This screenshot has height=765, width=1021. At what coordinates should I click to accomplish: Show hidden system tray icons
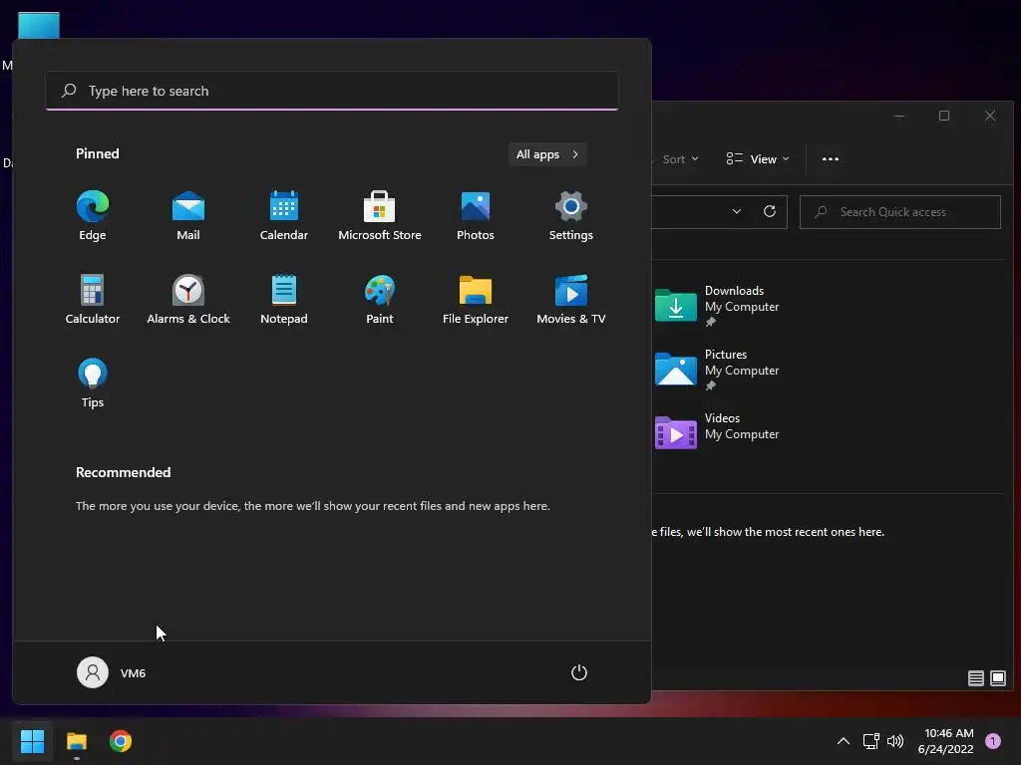click(x=844, y=741)
